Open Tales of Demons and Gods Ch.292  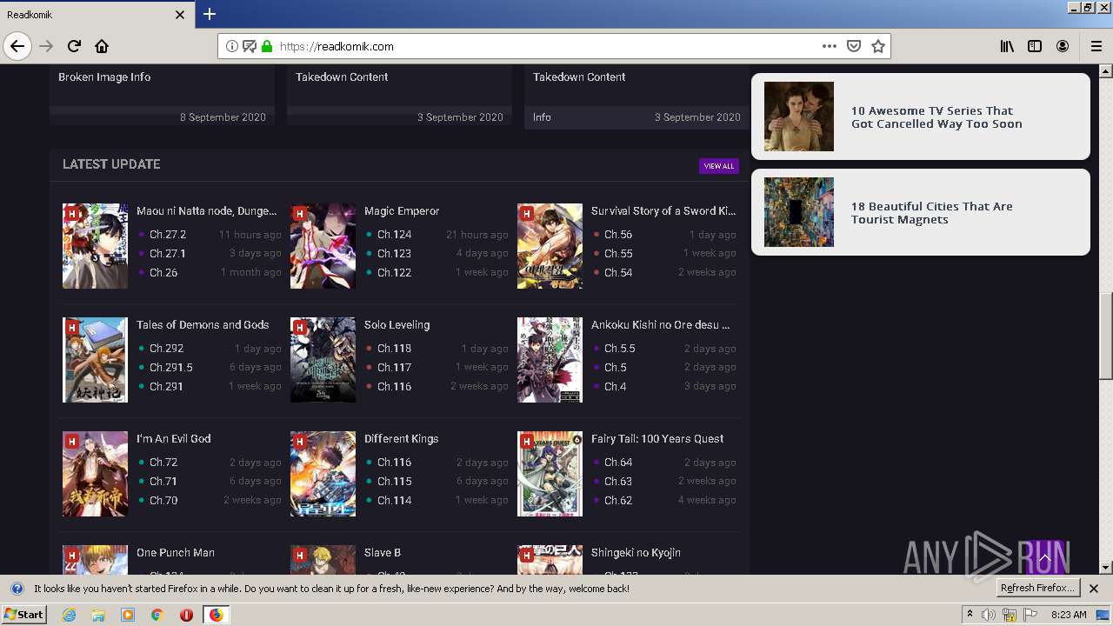click(x=166, y=349)
